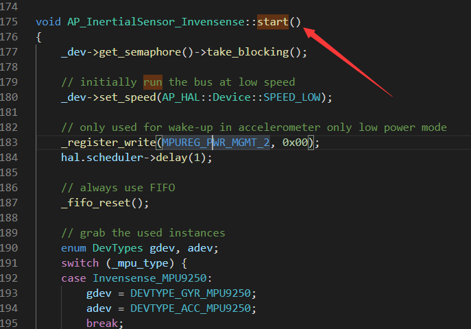471x329 pixels.
Task: Click the SPEED_LOW constant
Action: (292, 97)
